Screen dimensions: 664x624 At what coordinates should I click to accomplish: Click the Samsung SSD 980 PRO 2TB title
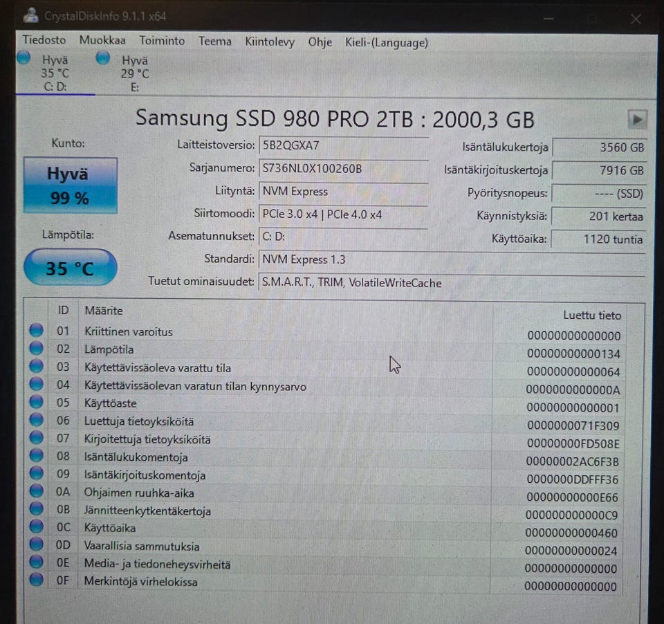pyautogui.click(x=335, y=118)
